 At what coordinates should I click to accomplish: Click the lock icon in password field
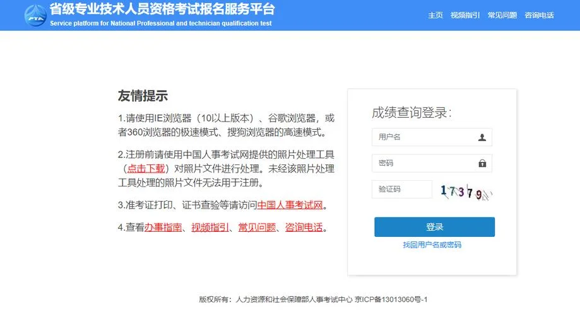coord(482,163)
